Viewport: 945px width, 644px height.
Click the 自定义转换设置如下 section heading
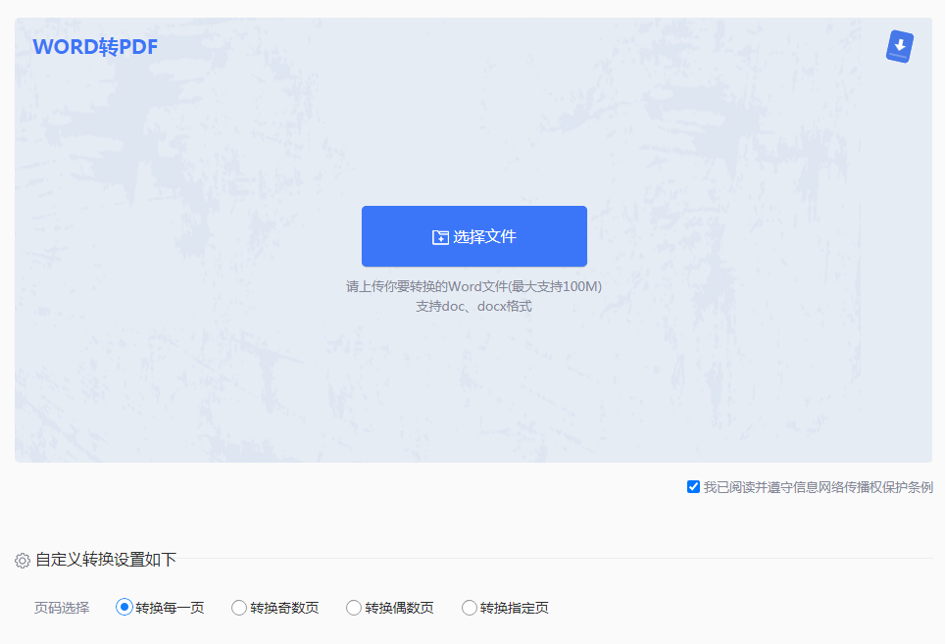[103, 561]
